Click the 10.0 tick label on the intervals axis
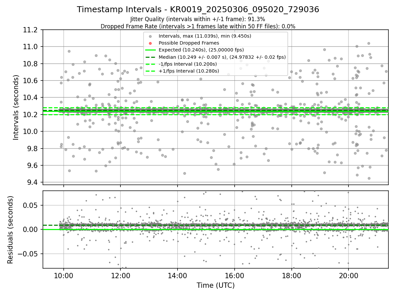Screen dimensions: 396x297 pyautogui.click(x=31, y=131)
